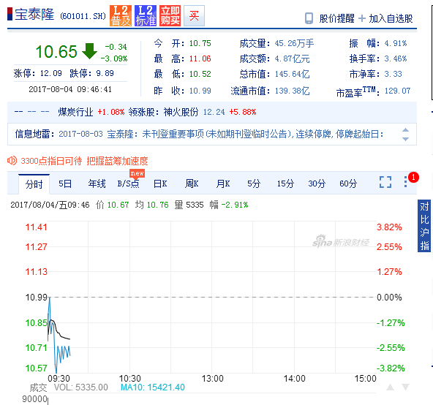Switch to the 5日 tab
The height and width of the screenshot is (405, 433).
pyautogui.click(x=65, y=183)
